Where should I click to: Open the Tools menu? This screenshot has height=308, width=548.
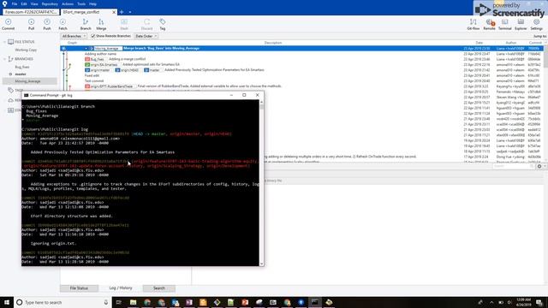click(81, 3)
